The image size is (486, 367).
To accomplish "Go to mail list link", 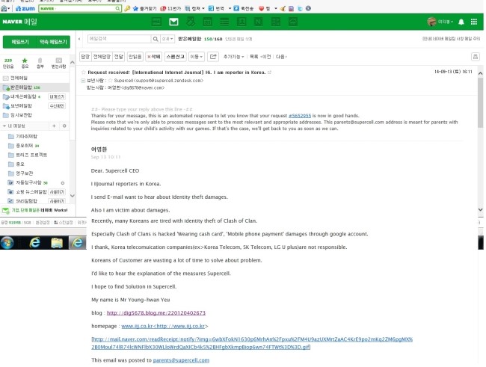I will (x=254, y=56).
